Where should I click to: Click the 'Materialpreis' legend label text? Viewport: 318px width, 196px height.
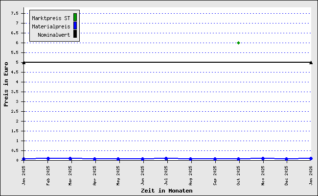pos(51,26)
